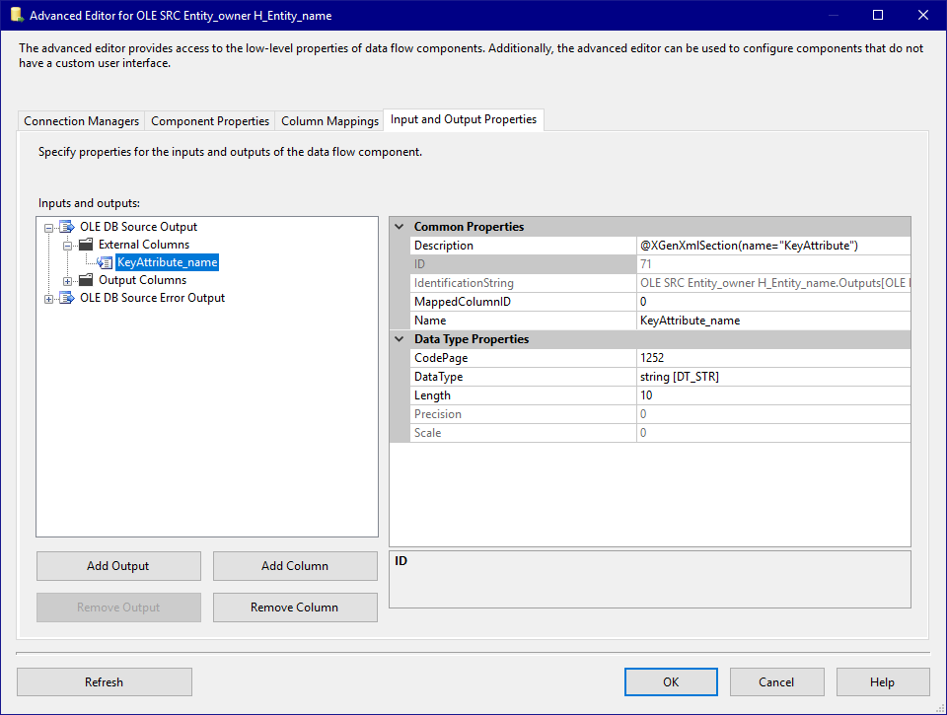
Task: Select OLE DB Source Error Output label
Action: 152,298
